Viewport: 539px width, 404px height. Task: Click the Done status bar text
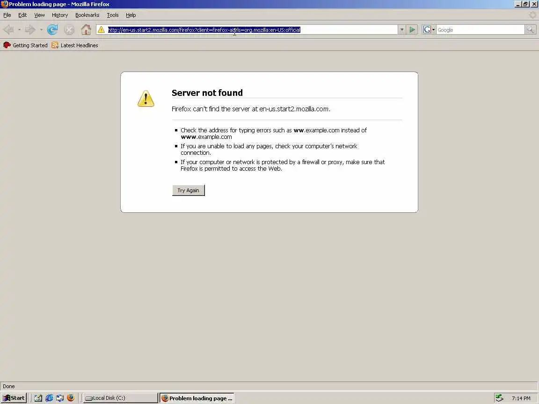(8, 386)
